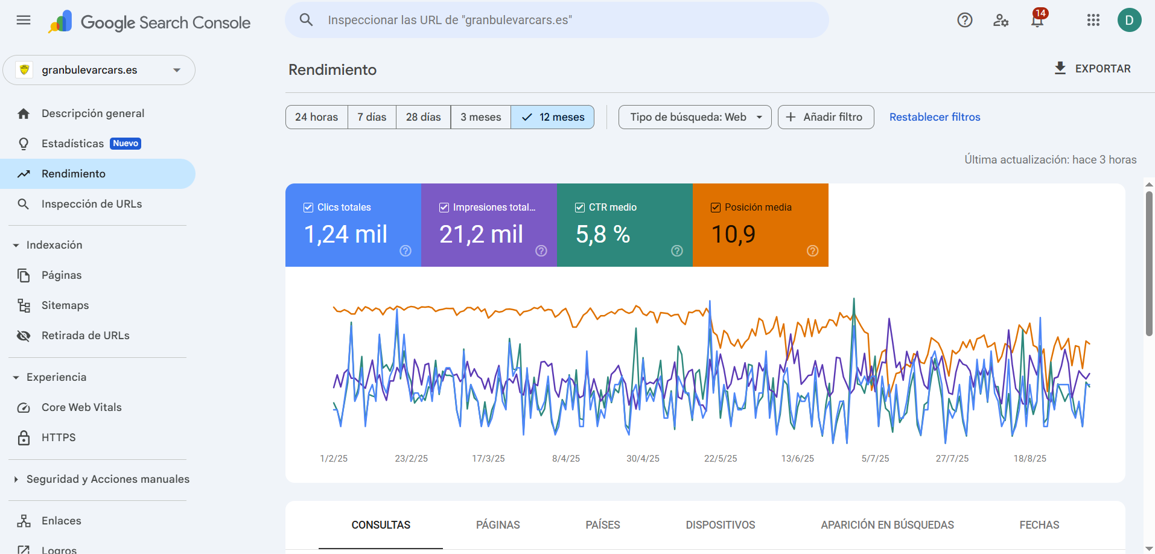Open the Páginas indexing report

tap(62, 275)
